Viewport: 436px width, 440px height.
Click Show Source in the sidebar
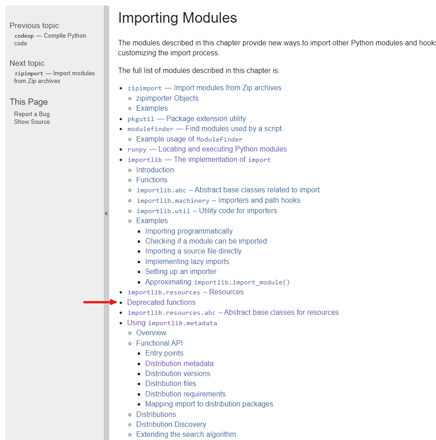[32, 122]
